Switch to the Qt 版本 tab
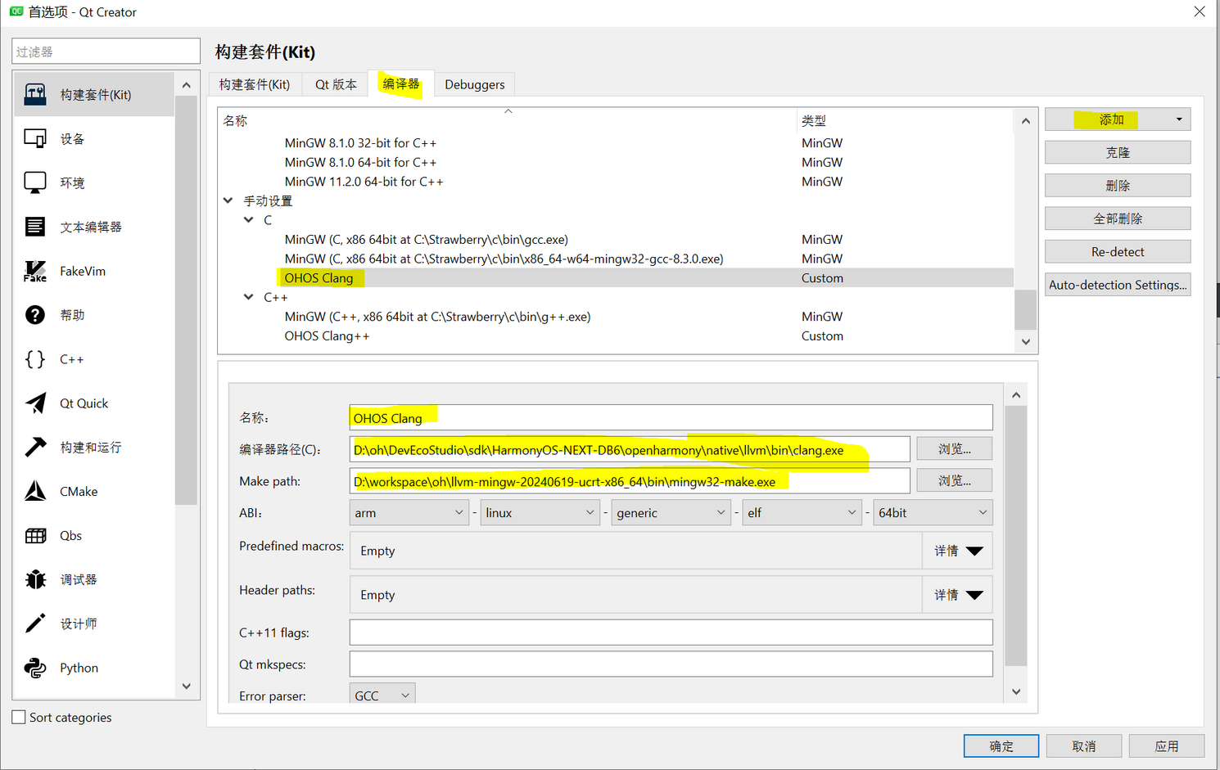 coord(335,83)
